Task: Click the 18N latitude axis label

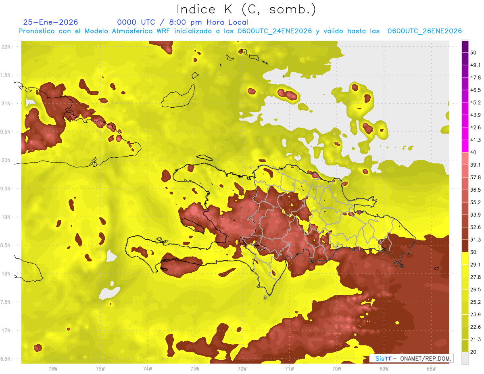Action: [x=6, y=274]
